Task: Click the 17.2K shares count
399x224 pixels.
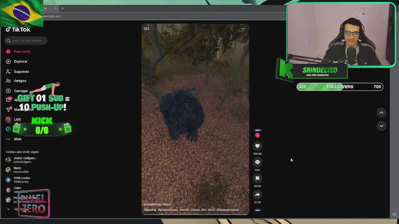Action: point(257,202)
